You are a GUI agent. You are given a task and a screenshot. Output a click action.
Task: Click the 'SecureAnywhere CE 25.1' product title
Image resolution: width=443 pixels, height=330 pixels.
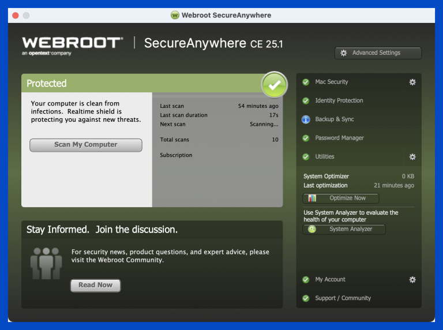213,43
